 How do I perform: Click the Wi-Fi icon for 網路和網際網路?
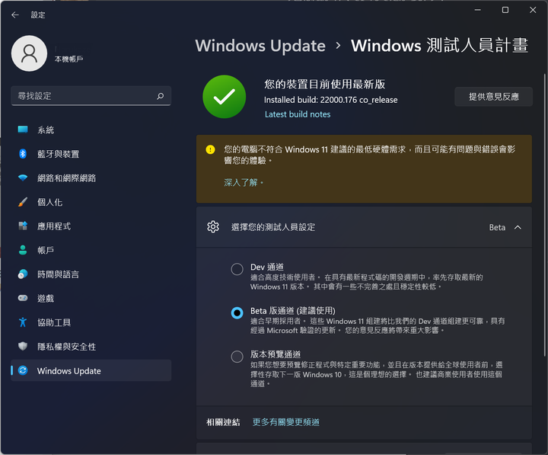tap(23, 178)
